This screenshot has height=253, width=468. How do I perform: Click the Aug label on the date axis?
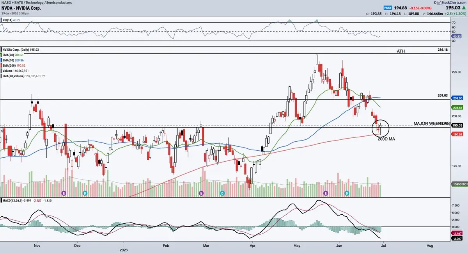(x=430, y=246)
